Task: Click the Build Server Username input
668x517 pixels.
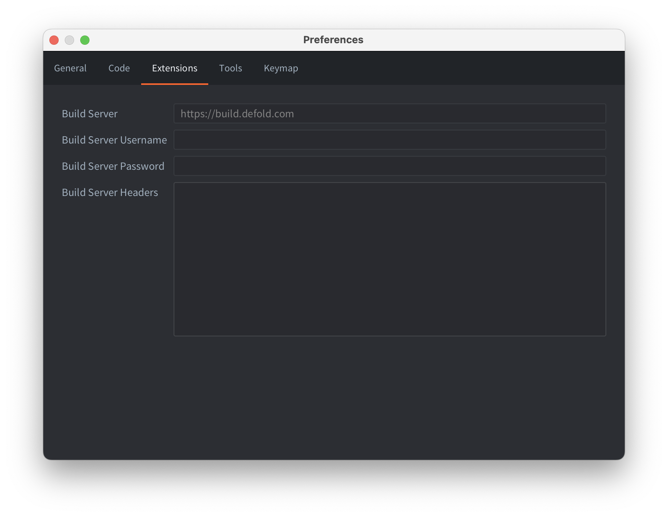Action: click(390, 140)
